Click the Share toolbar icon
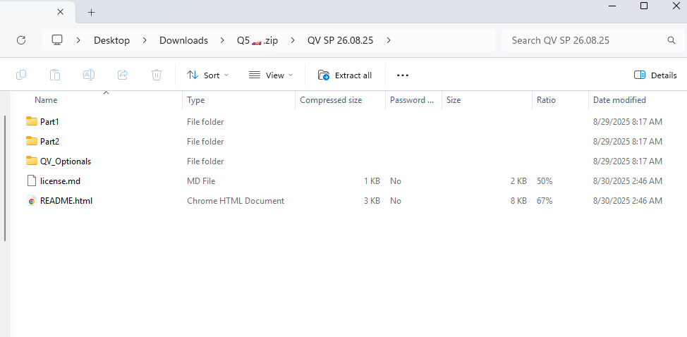687x337 pixels. 123,75
